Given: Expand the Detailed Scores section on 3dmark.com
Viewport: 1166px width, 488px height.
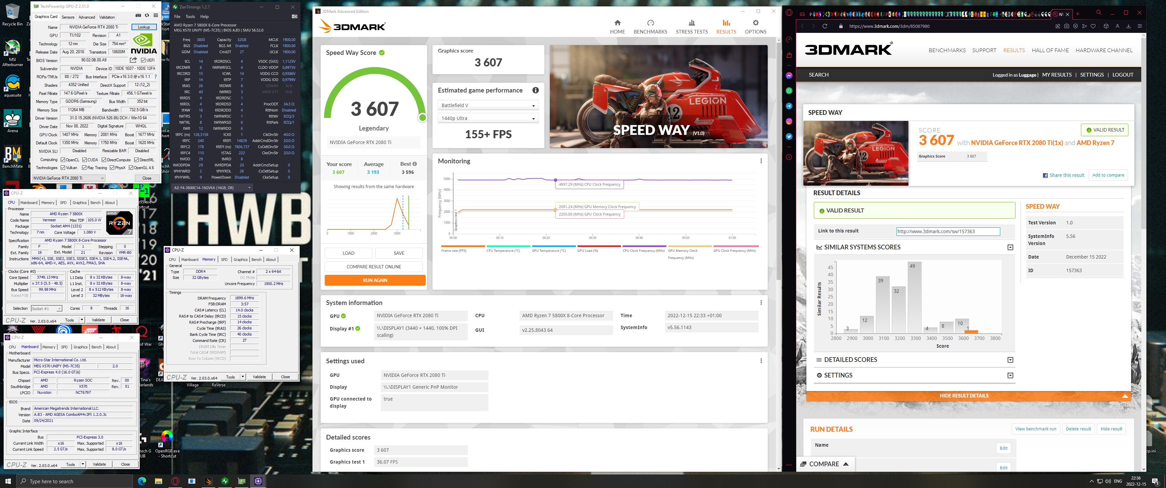Looking at the screenshot, I should [1010, 360].
